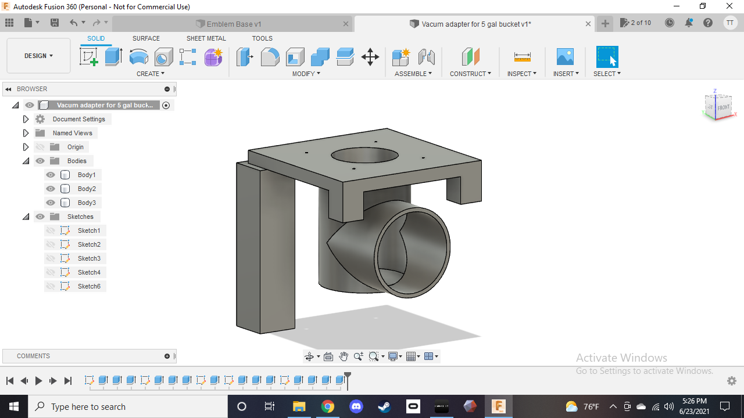Select the Combine tool

320,57
